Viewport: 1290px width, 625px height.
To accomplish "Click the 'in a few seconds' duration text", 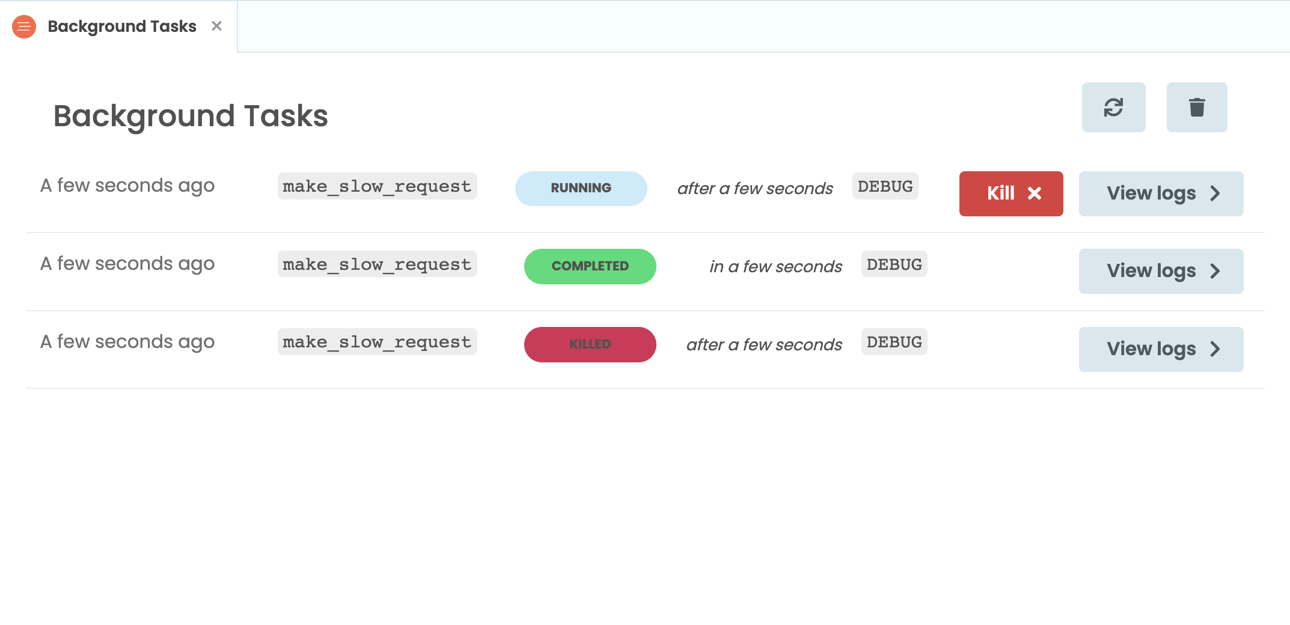I will point(775,266).
